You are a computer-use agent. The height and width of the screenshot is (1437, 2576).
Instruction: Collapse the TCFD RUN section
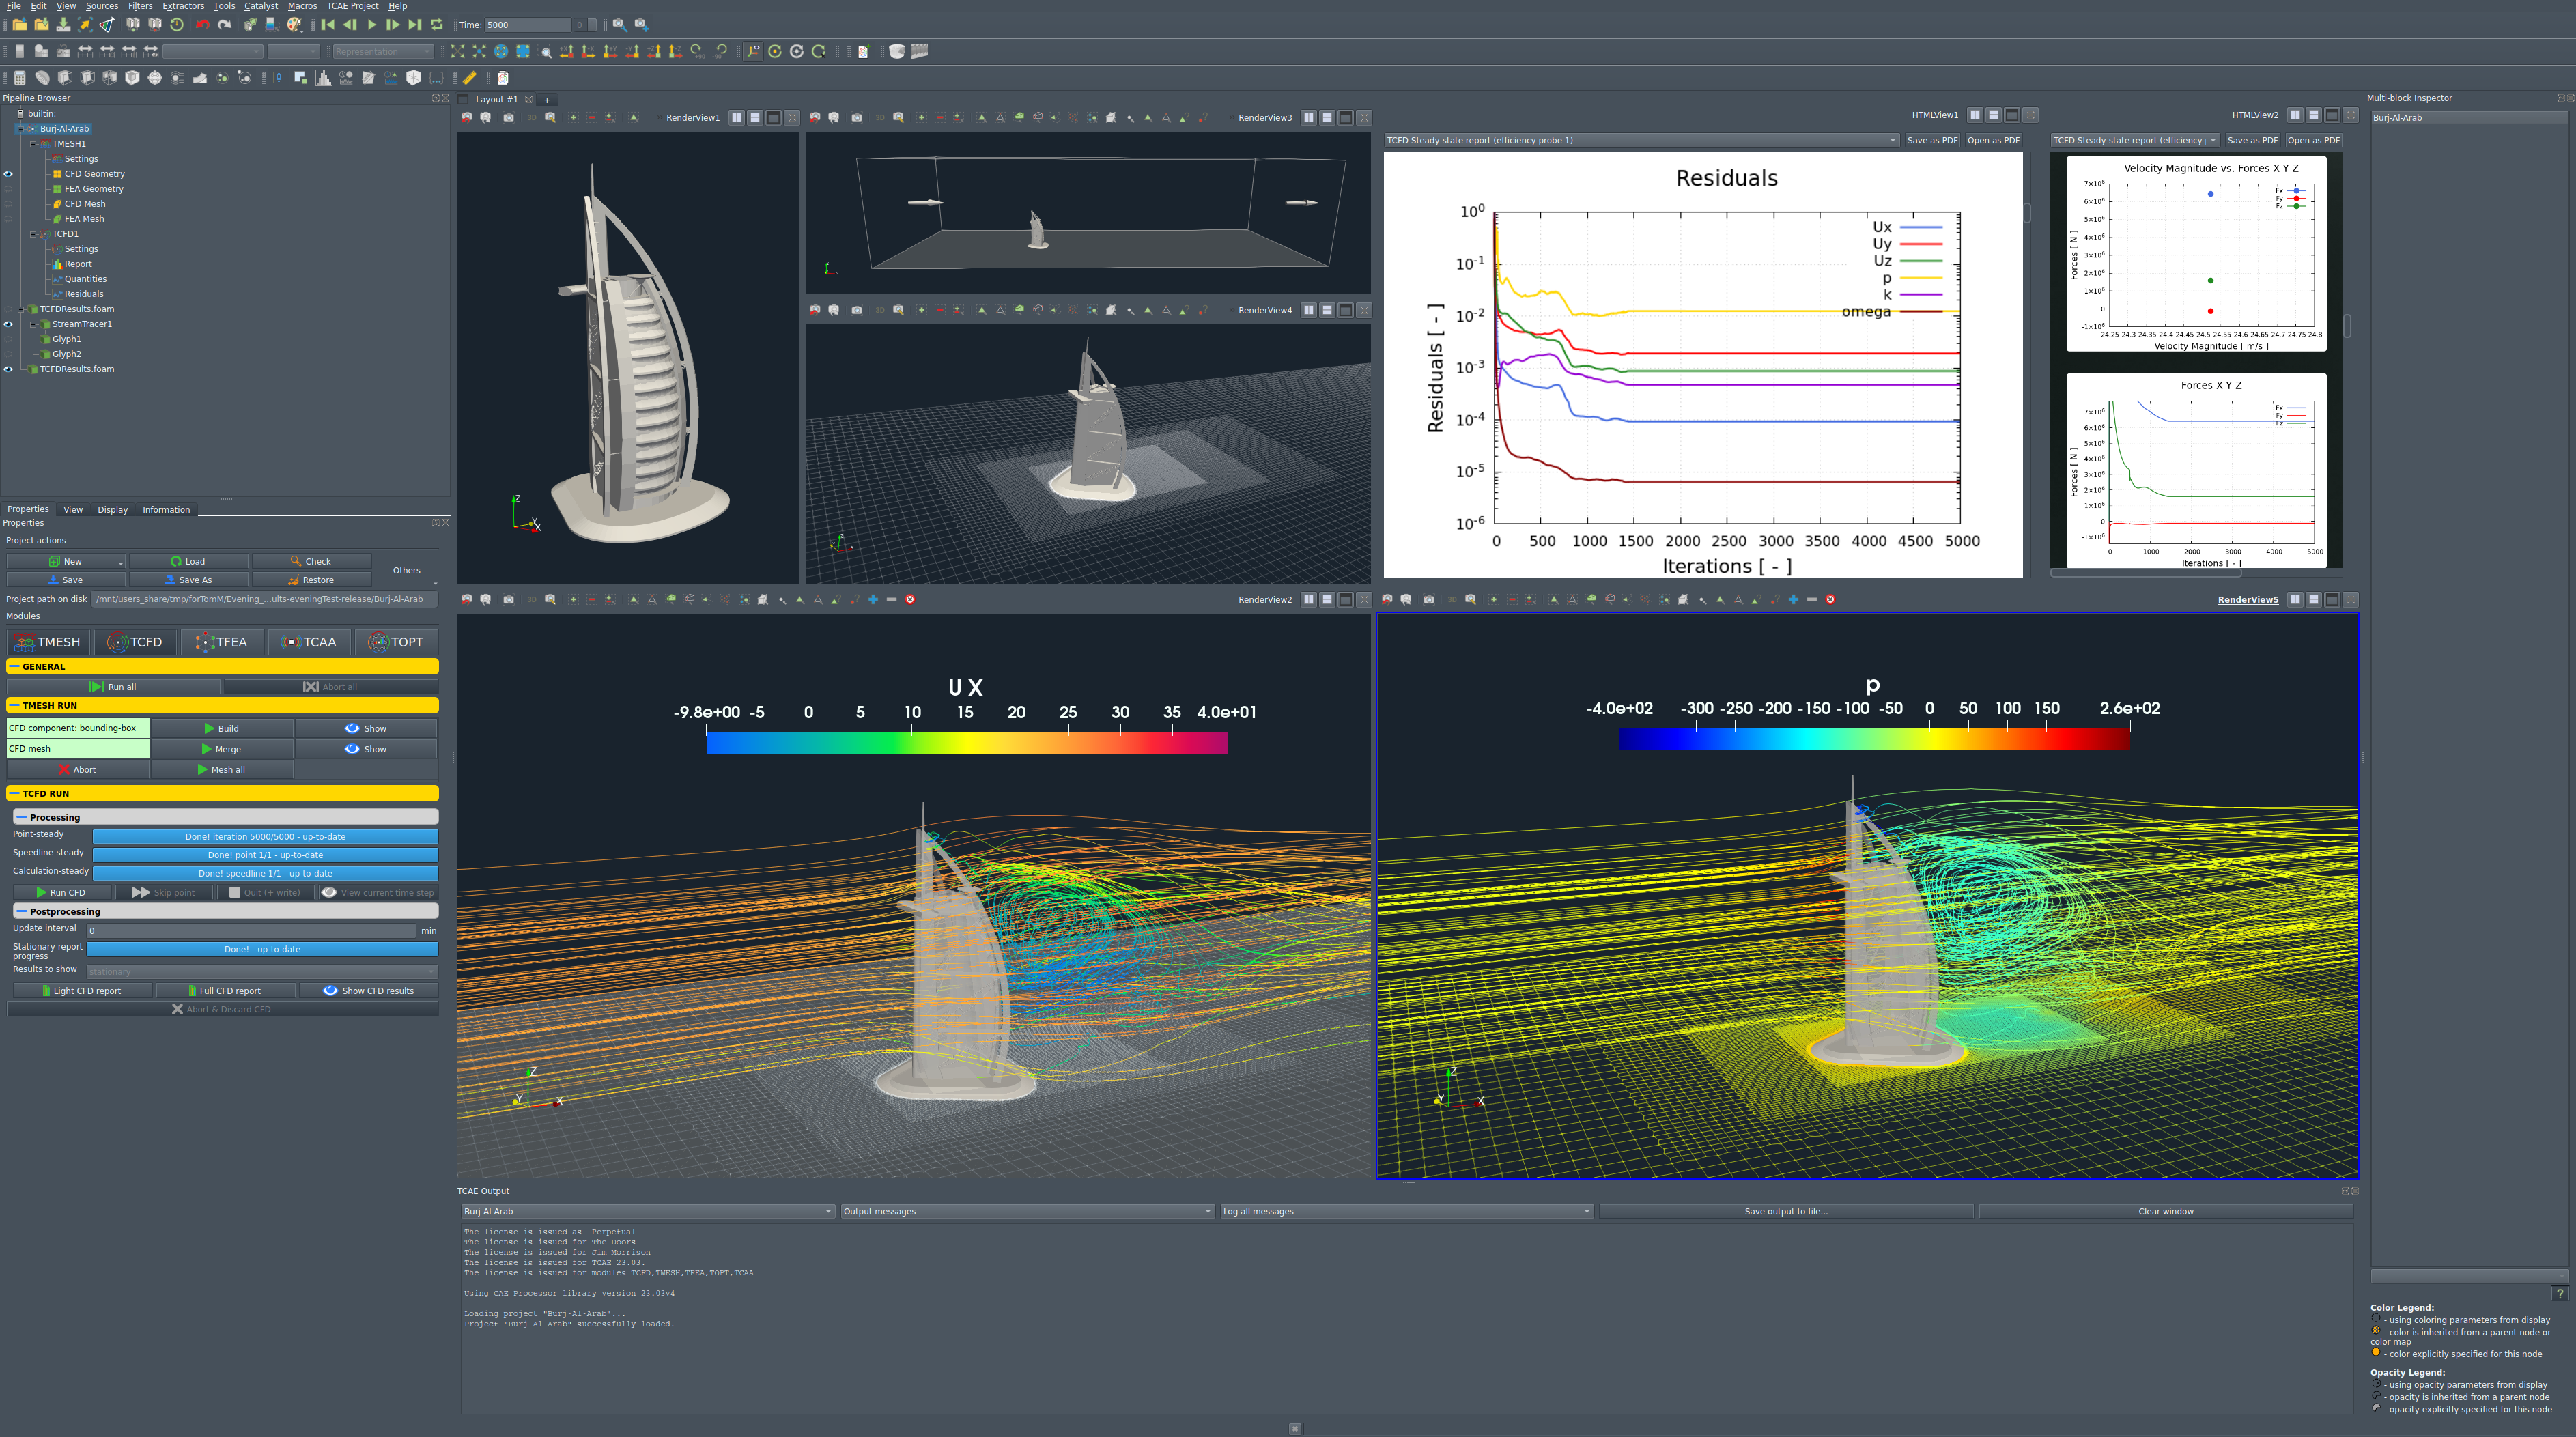click(x=15, y=793)
